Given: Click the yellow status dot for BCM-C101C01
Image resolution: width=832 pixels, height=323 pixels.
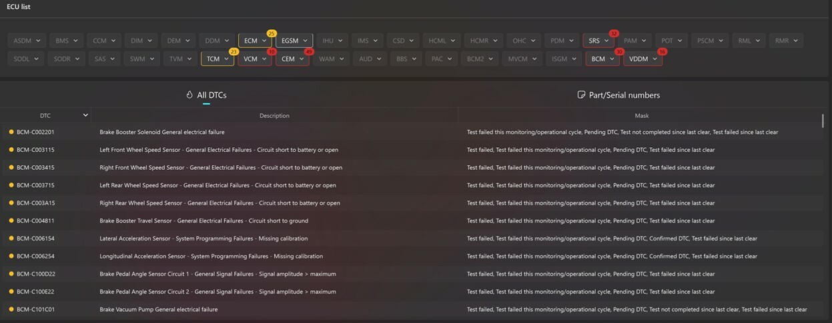Looking at the screenshot, I should [11, 309].
